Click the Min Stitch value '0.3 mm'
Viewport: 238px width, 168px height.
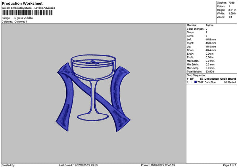[210, 65]
